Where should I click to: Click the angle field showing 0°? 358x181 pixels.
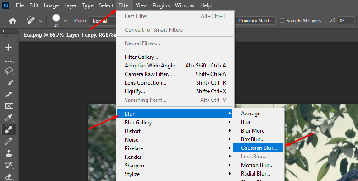tap(346, 20)
